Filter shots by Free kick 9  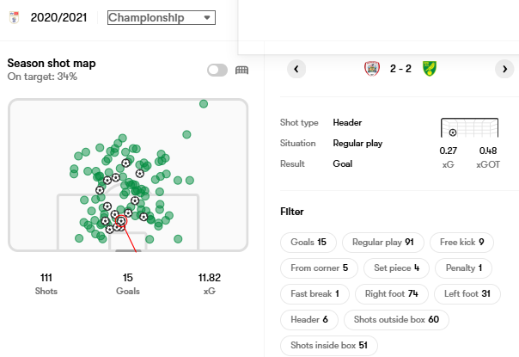[461, 243]
